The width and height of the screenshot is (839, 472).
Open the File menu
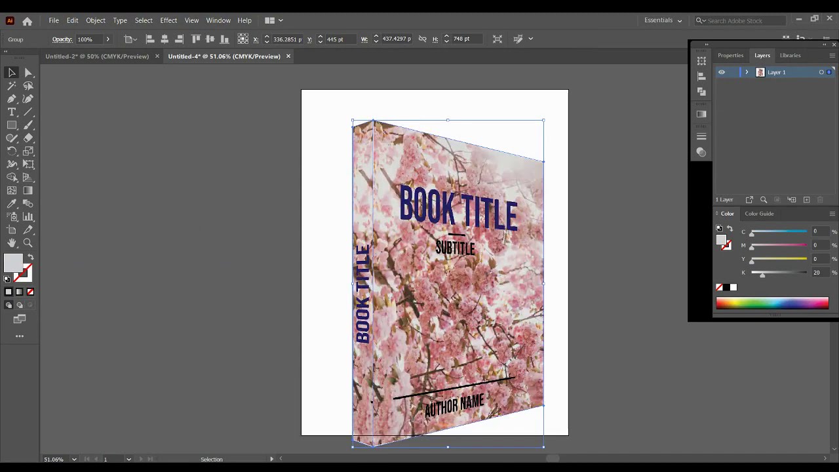click(x=54, y=20)
